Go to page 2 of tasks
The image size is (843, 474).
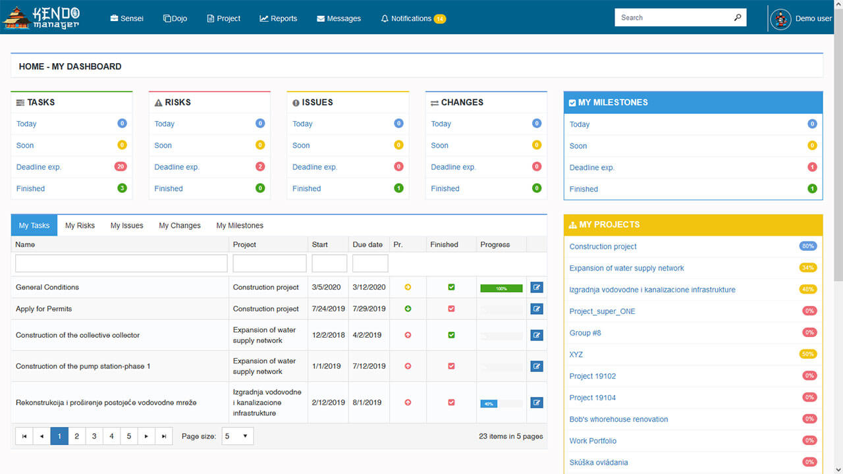coord(77,436)
